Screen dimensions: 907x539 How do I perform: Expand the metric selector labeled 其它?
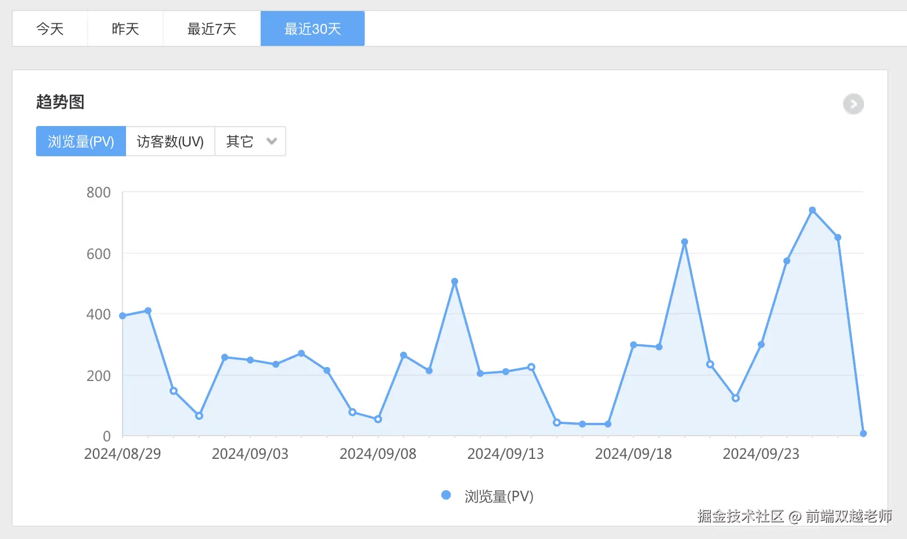(250, 141)
